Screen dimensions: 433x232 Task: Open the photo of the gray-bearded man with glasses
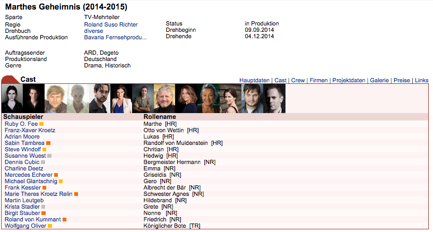[x=164, y=98]
